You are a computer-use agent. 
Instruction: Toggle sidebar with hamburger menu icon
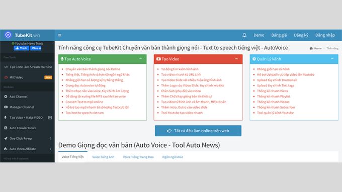[59, 35]
